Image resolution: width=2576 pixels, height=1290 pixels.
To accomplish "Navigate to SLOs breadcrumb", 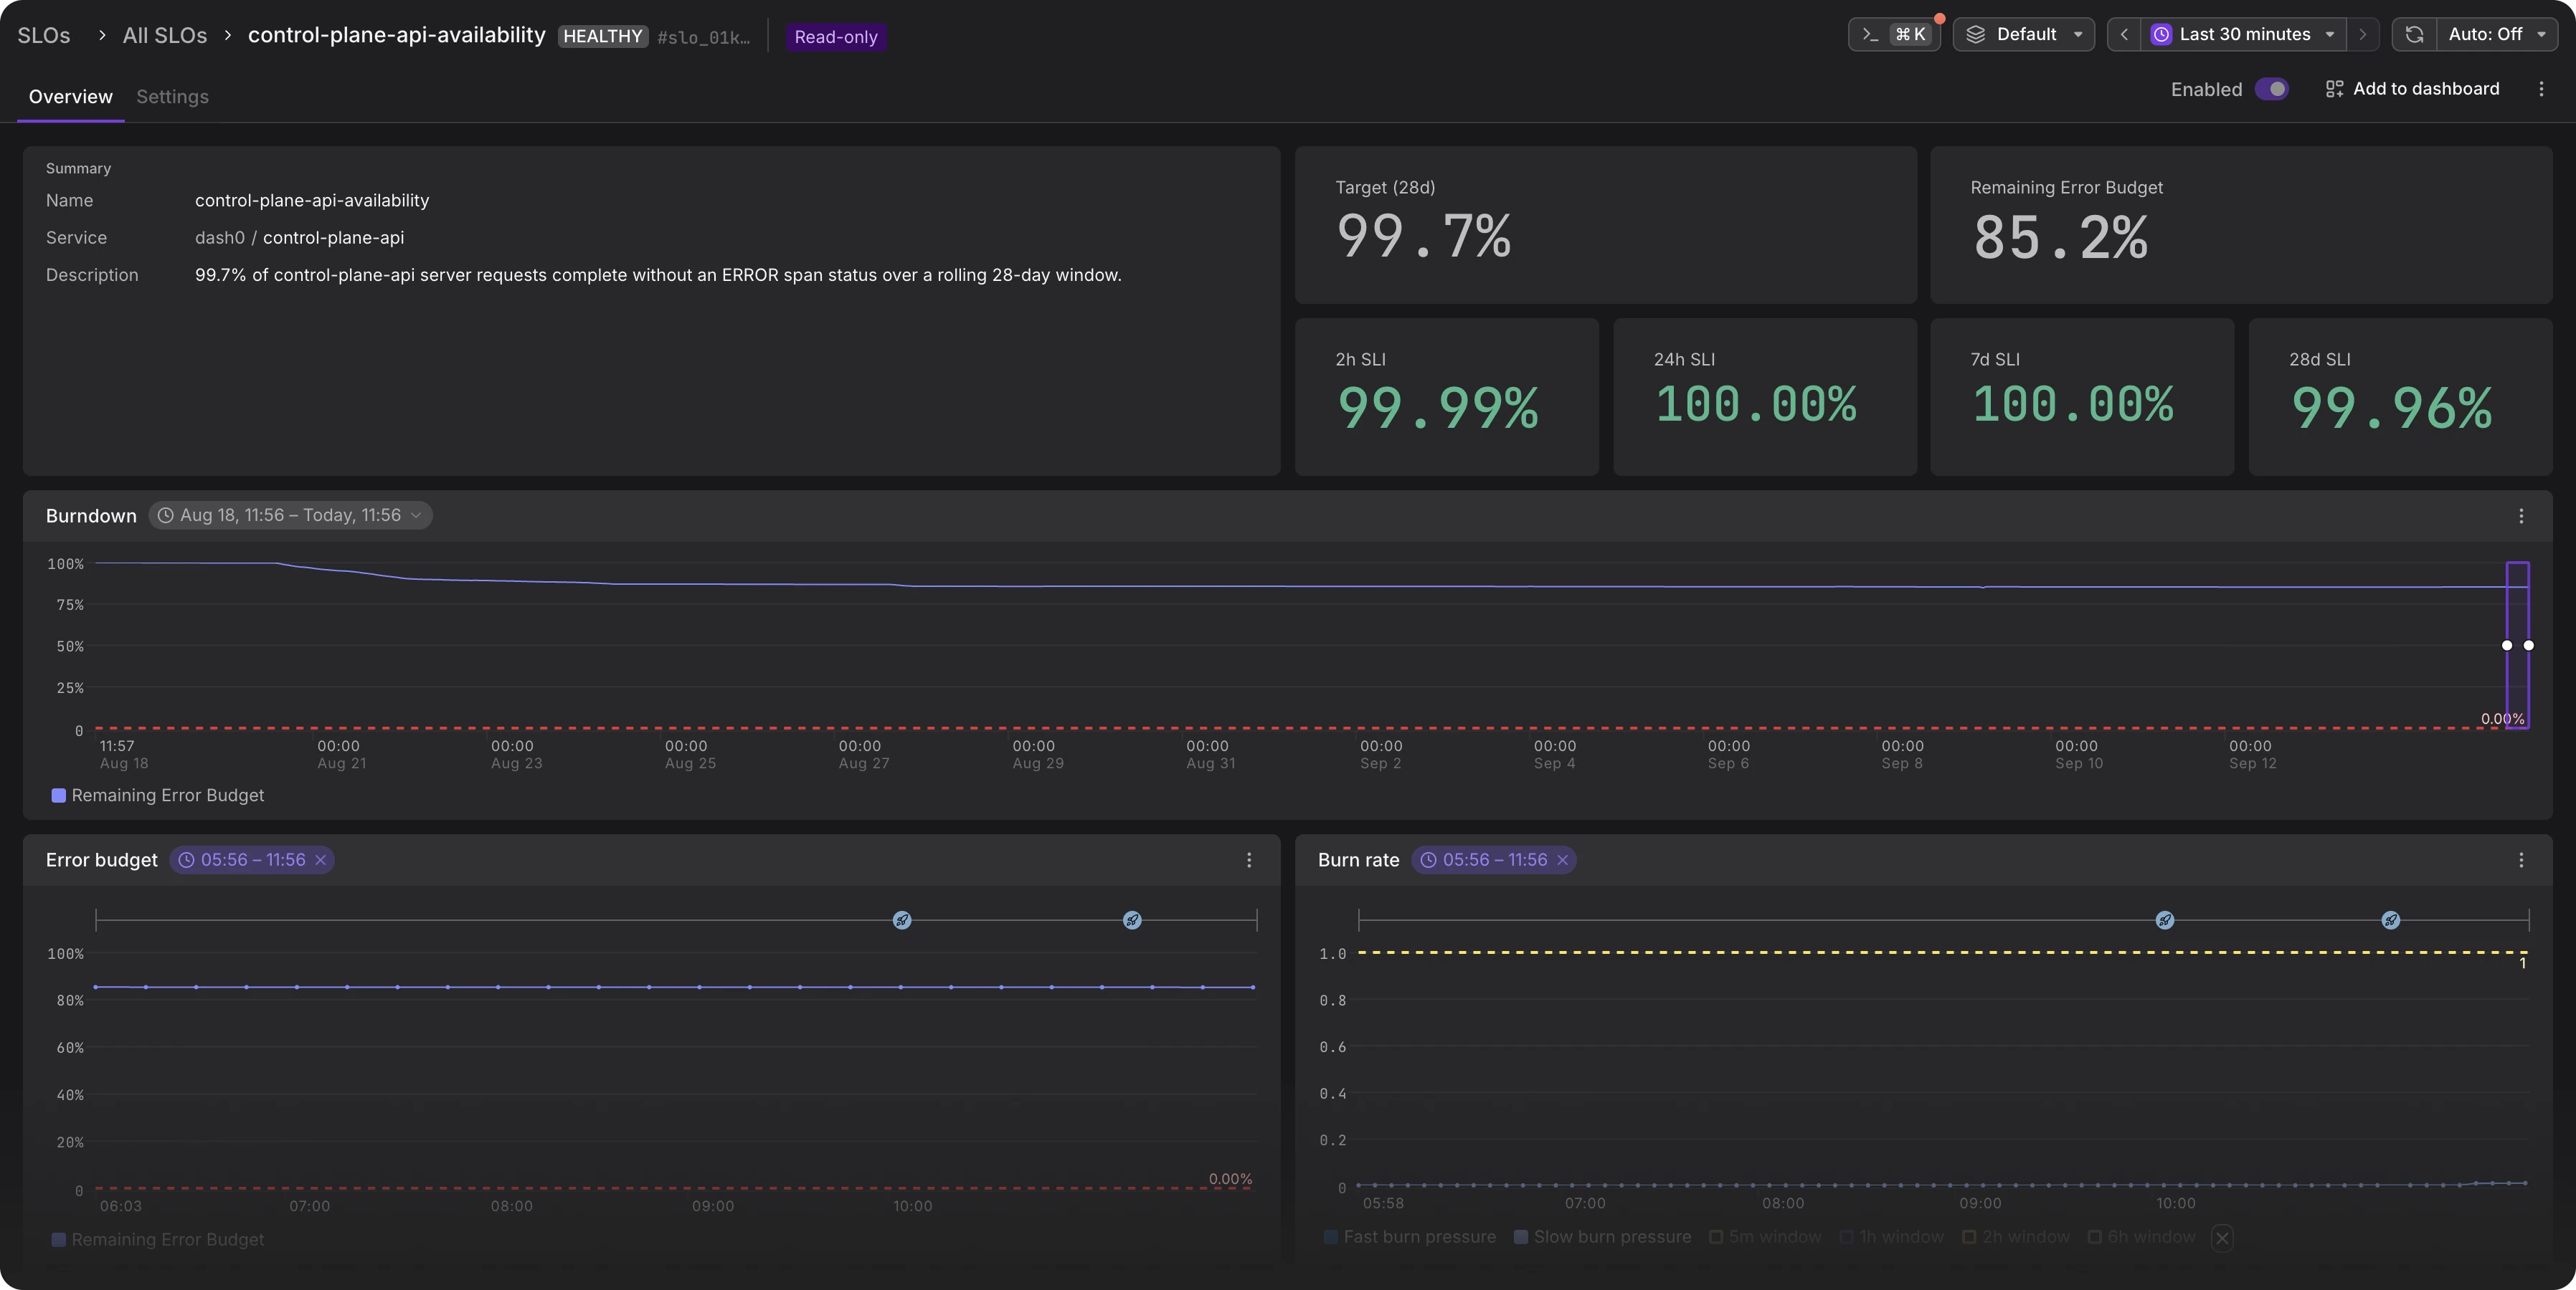I will [x=44, y=36].
